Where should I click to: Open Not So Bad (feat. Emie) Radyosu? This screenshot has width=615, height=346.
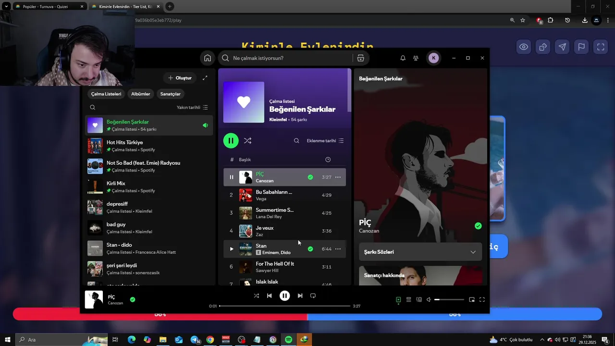[149, 166]
